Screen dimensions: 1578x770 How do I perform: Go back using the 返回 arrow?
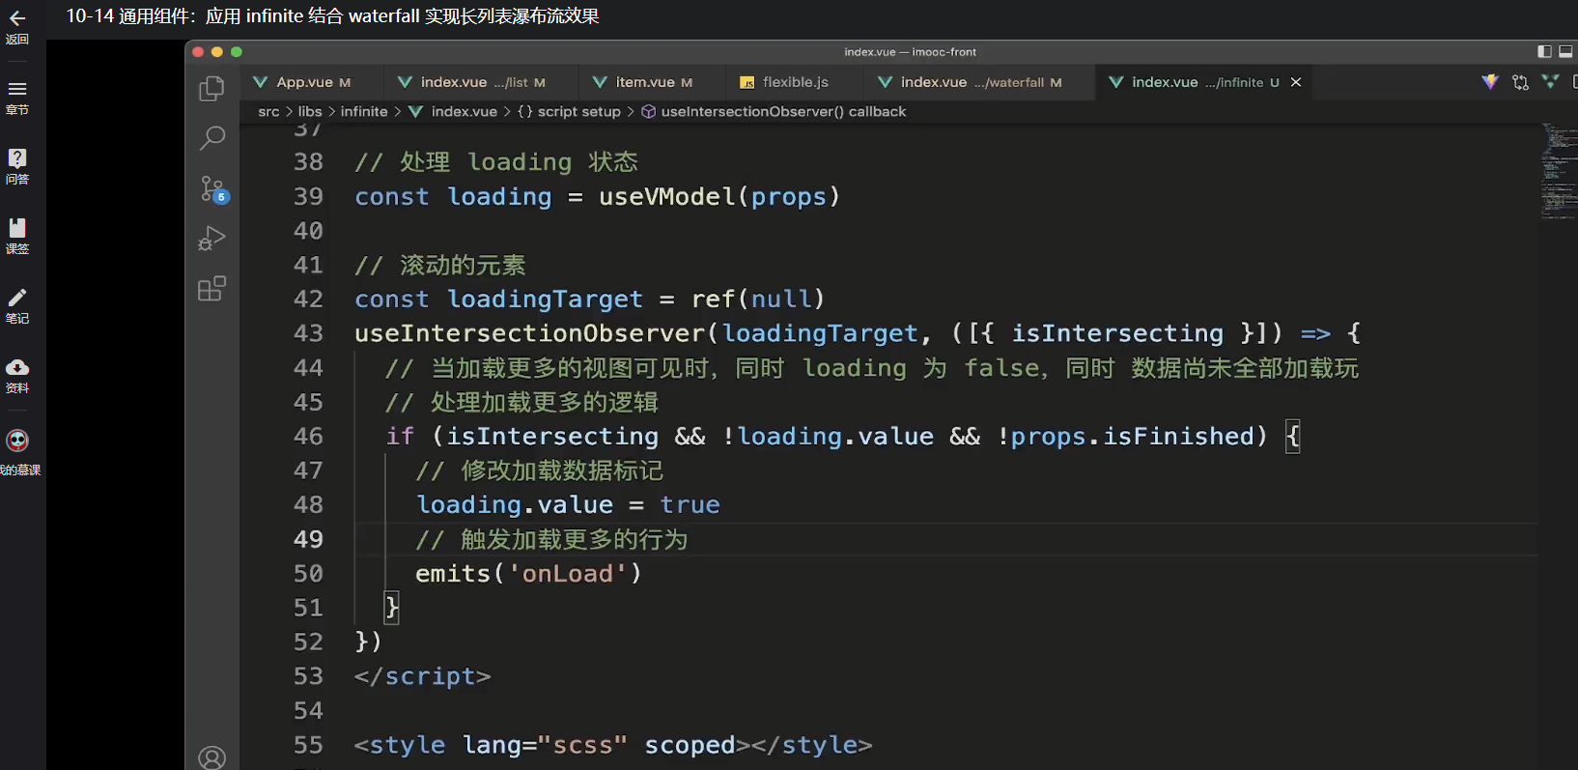click(x=17, y=26)
